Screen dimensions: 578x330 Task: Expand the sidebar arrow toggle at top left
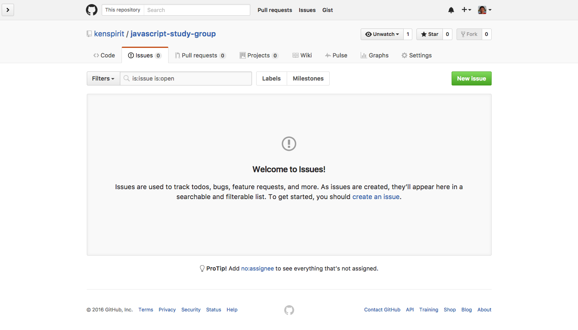point(8,10)
